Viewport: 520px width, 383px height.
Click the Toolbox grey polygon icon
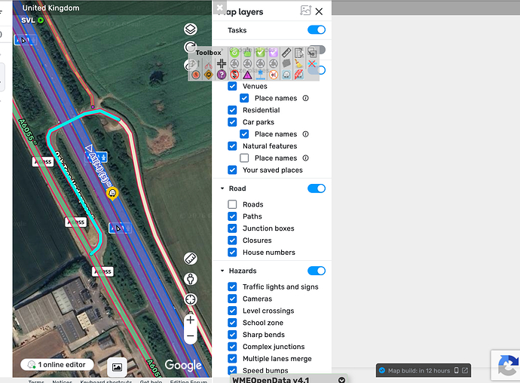point(286,64)
